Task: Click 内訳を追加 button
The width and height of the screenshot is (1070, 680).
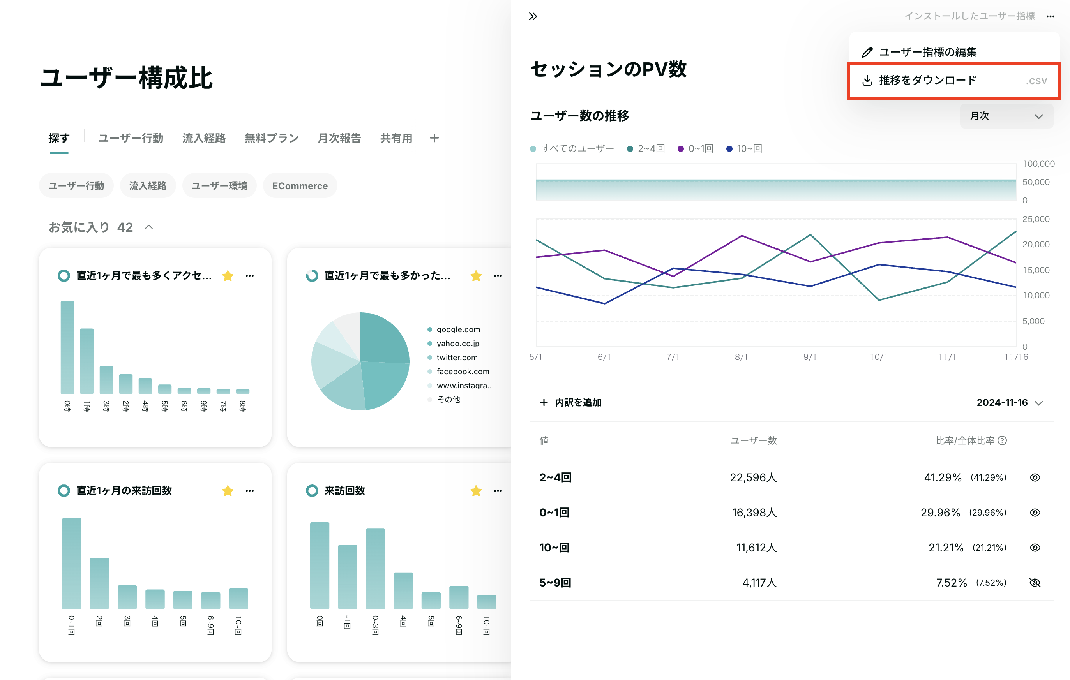Action: (570, 402)
